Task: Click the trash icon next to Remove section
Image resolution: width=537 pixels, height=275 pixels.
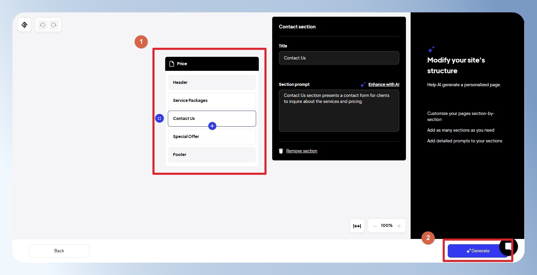Action: tap(281, 151)
